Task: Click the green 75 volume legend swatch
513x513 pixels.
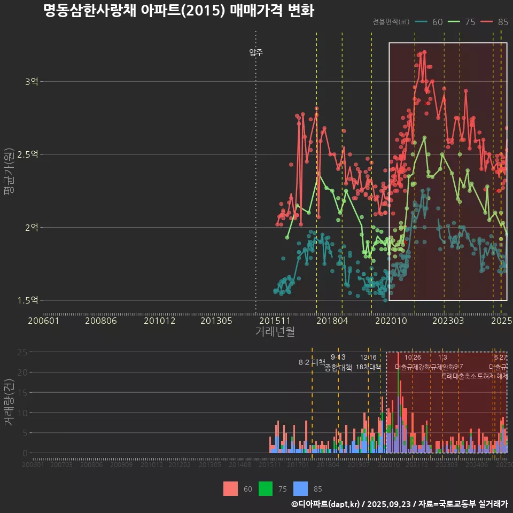Action: click(x=266, y=489)
